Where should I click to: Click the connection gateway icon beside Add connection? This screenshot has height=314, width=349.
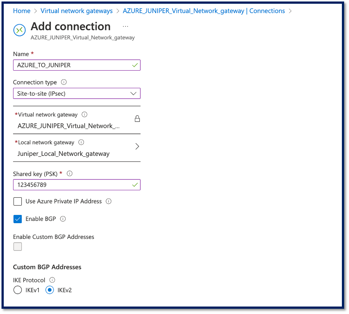[x=19, y=30]
